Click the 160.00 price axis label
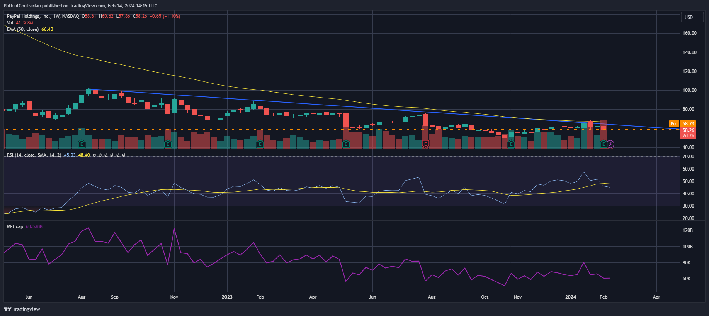The image size is (709, 316). [x=690, y=33]
